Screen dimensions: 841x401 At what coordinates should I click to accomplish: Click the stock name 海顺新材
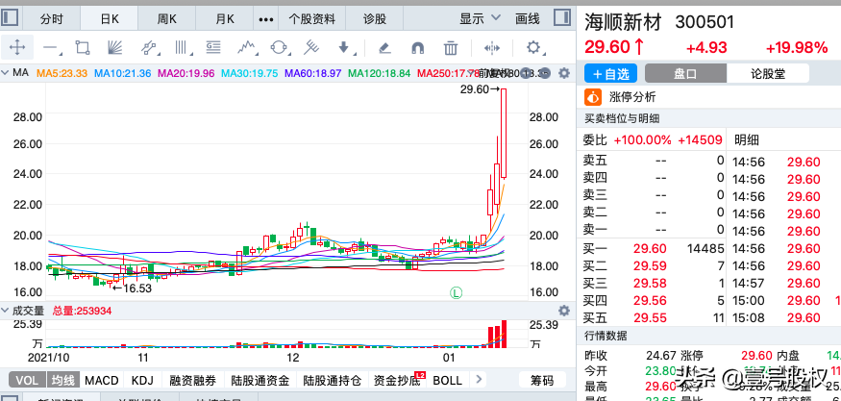click(x=624, y=22)
